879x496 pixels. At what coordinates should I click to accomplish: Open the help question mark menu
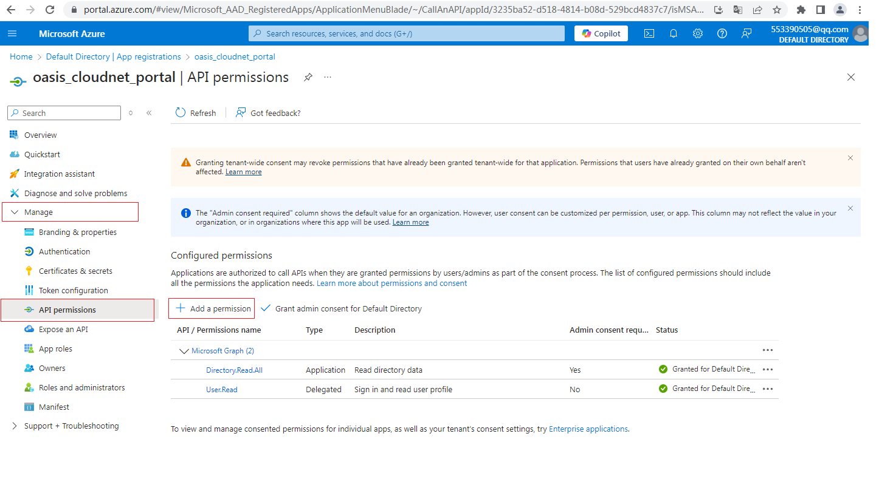(x=722, y=33)
